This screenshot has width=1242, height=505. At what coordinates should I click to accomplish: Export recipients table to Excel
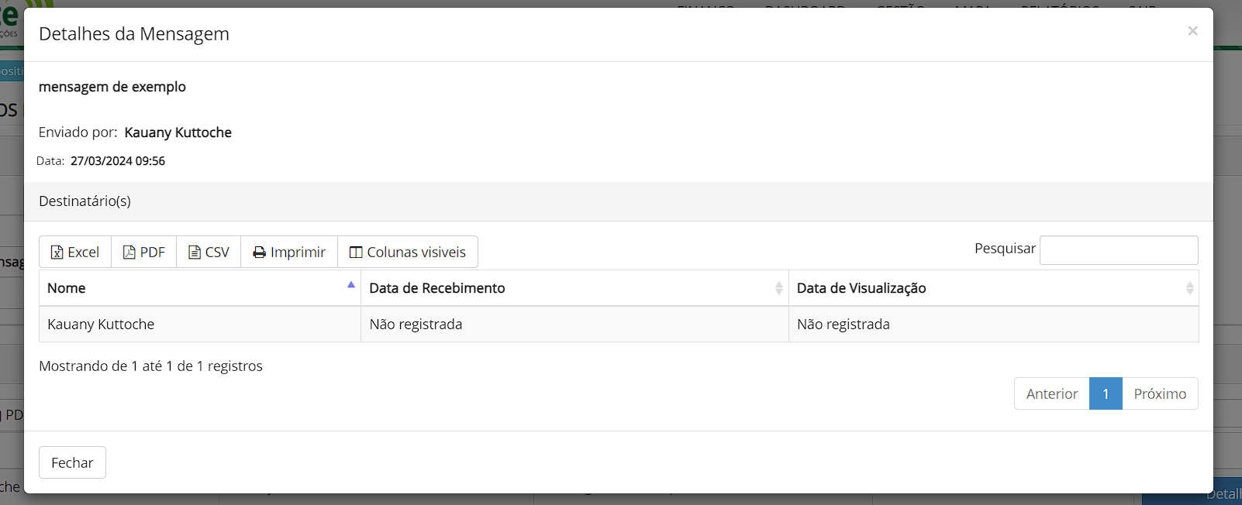[75, 252]
